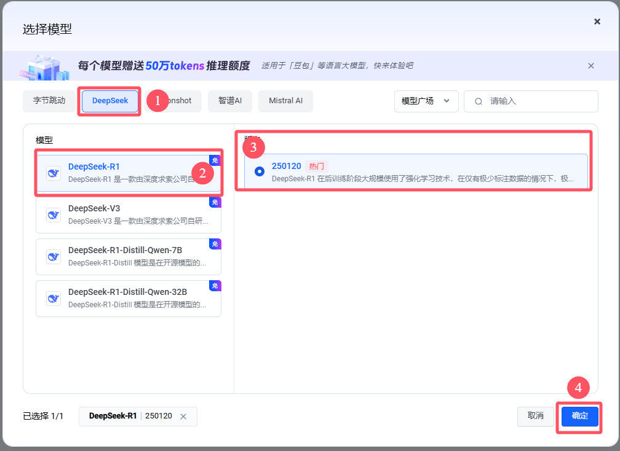Switch to the Mistral AI tab
Image resolution: width=620 pixels, height=451 pixels.
pos(285,101)
